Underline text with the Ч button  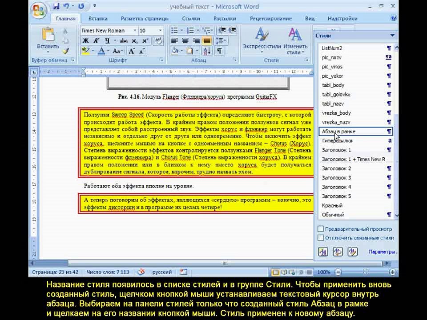(x=107, y=40)
